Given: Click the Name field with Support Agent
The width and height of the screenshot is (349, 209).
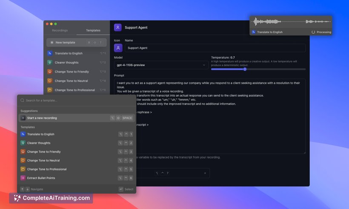Looking at the screenshot, I should coord(215,48).
